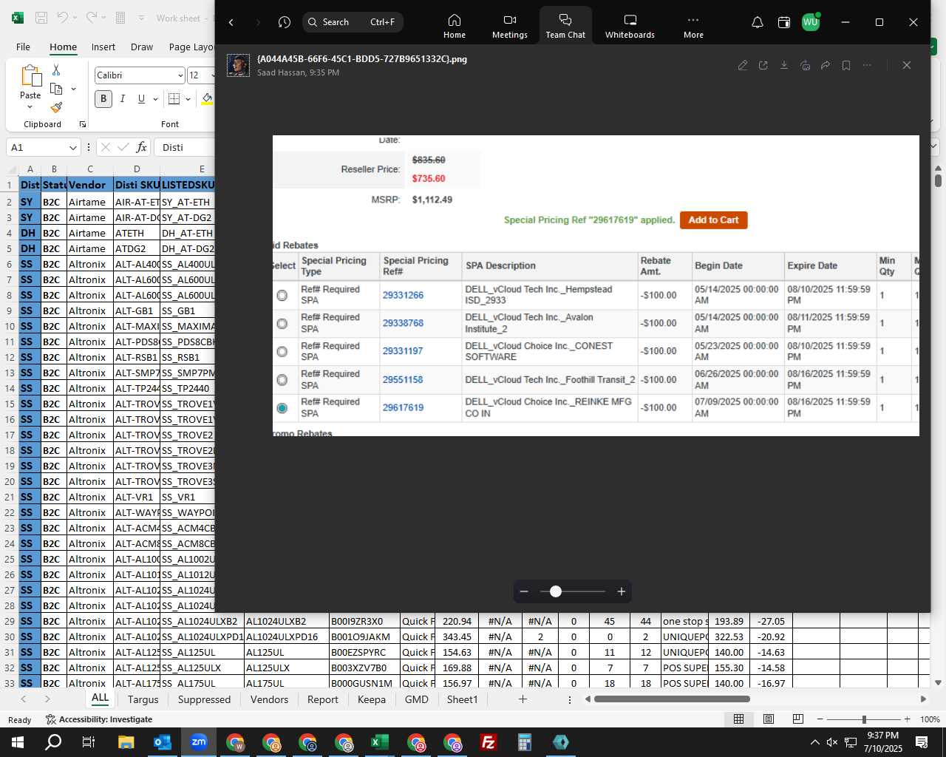
Task: Cut selection with scissors icon in Excel
Action: click(x=56, y=69)
